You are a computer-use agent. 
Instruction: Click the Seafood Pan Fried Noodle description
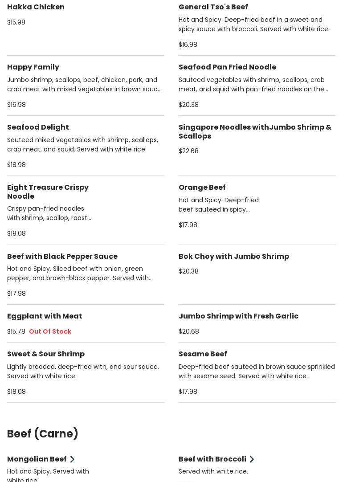click(253, 85)
